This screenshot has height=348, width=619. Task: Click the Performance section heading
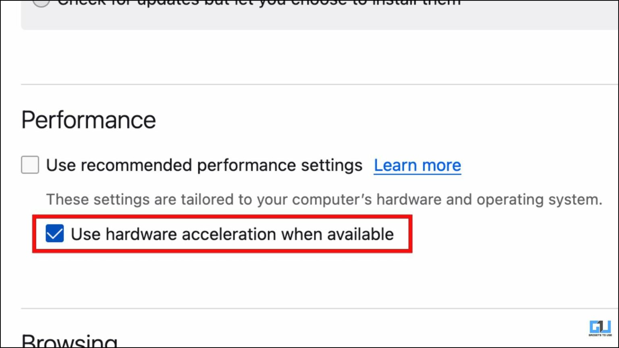tap(89, 119)
